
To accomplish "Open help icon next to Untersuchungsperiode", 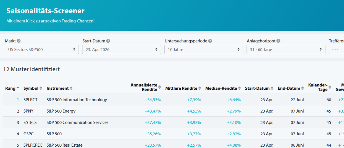I will (x=210, y=41).
